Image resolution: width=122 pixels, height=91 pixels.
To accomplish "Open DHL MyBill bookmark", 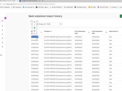I will click(x=92, y=7).
